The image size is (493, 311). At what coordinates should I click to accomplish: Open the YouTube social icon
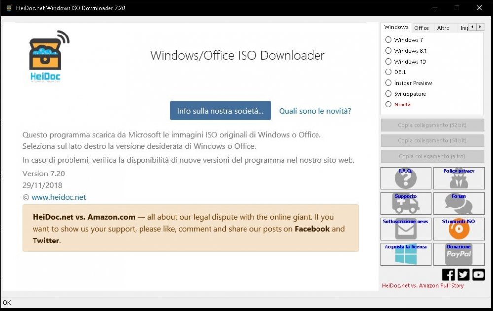(x=479, y=275)
